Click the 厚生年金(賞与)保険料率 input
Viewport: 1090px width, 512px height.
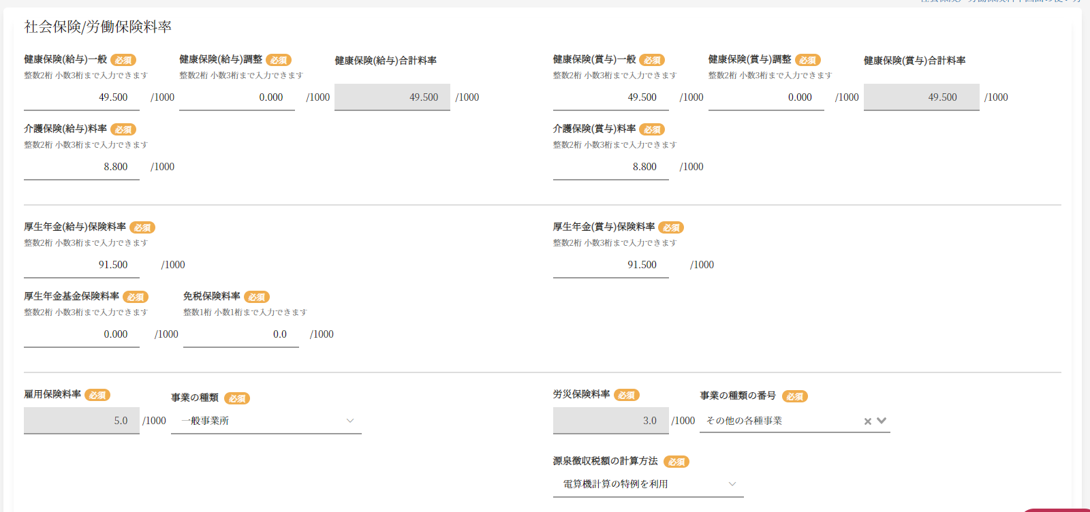610,265
